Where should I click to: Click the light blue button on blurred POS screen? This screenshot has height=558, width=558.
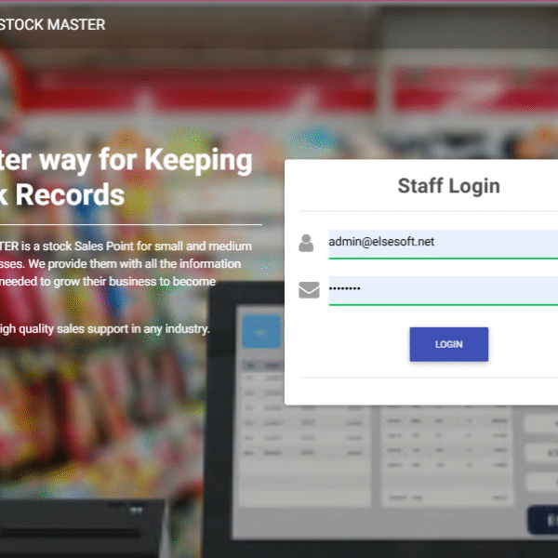[x=260, y=332]
